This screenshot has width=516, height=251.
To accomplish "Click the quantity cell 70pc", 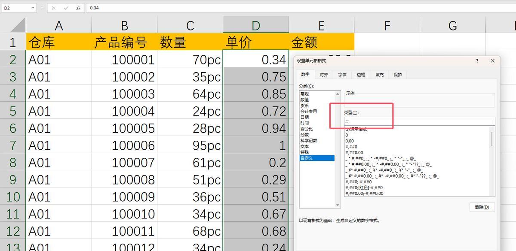I will pyautogui.click(x=190, y=59).
